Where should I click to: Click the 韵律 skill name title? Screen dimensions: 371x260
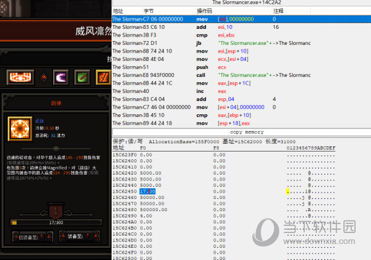click(x=56, y=103)
